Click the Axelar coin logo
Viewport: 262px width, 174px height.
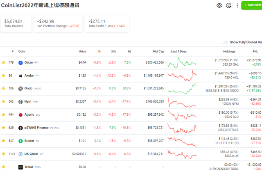20,76
